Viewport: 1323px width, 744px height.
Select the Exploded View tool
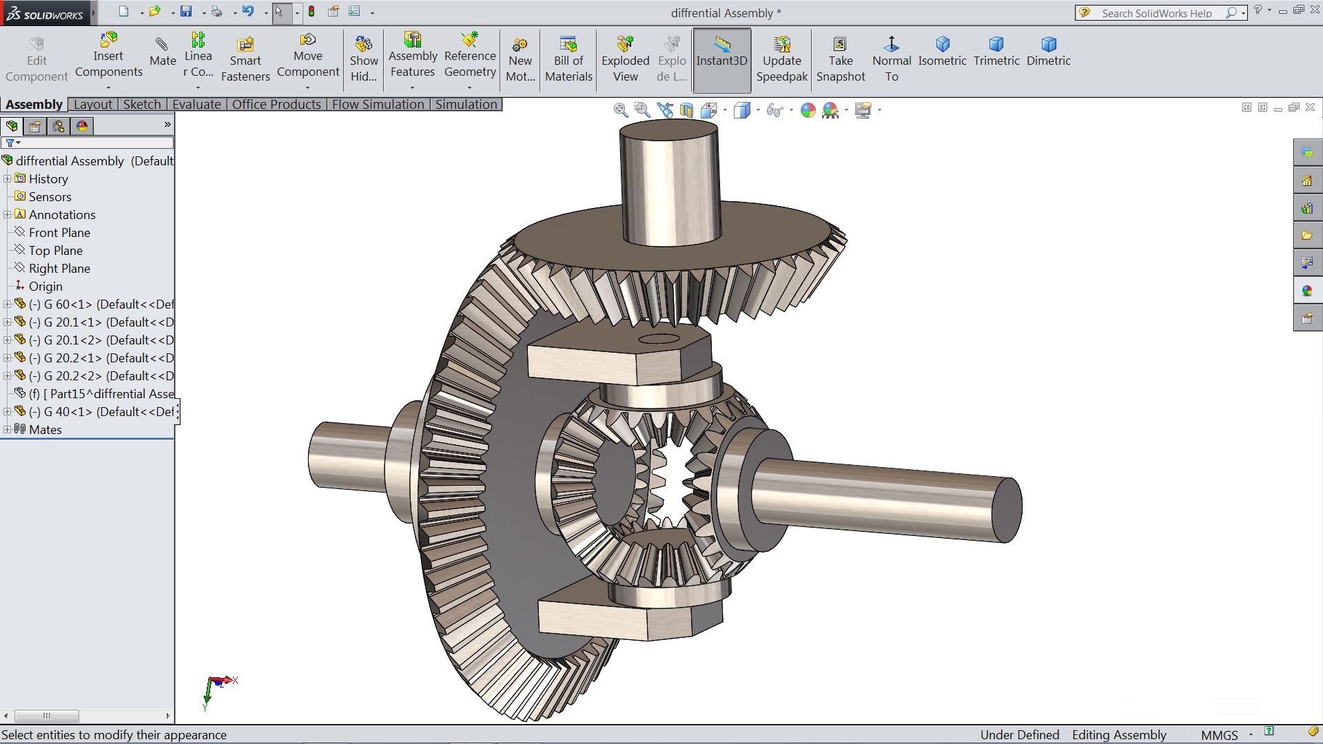tap(625, 60)
